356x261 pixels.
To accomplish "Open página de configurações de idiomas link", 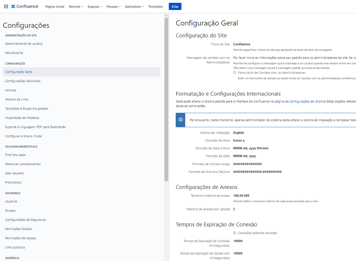I will (x=300, y=102).
